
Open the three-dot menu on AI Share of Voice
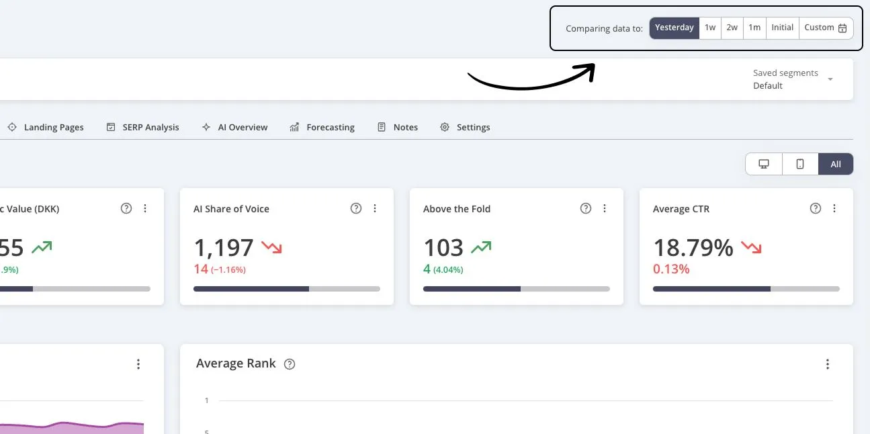(375, 209)
